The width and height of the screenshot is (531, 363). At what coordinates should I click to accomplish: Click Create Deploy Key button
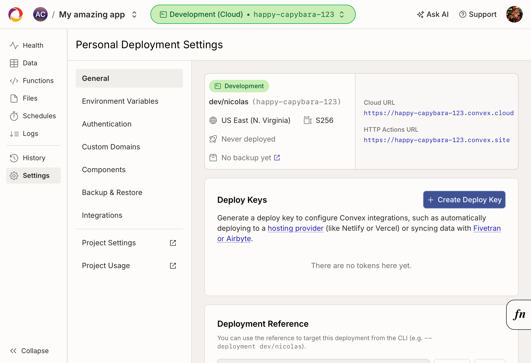point(464,200)
